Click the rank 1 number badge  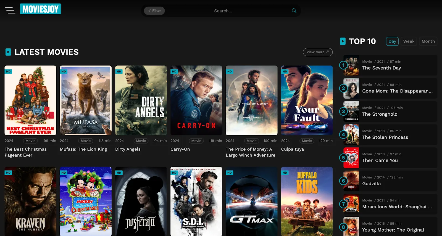coord(343,65)
